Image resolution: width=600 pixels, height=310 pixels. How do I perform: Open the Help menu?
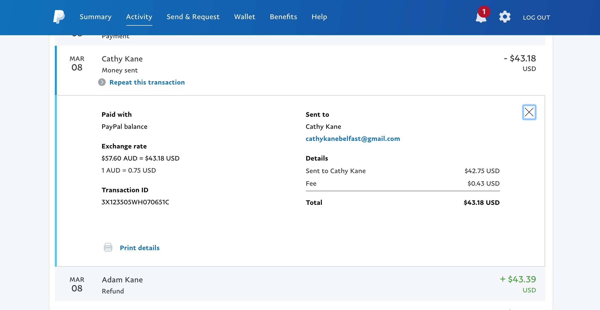pos(319,17)
